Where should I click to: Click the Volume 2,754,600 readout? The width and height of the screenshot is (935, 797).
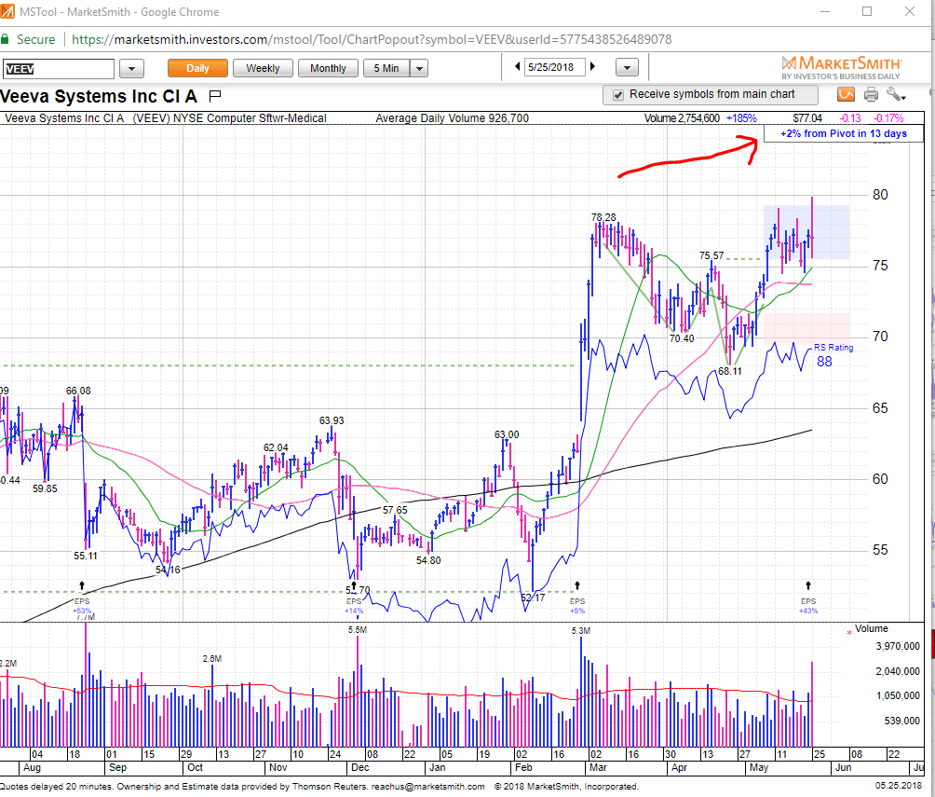682,118
